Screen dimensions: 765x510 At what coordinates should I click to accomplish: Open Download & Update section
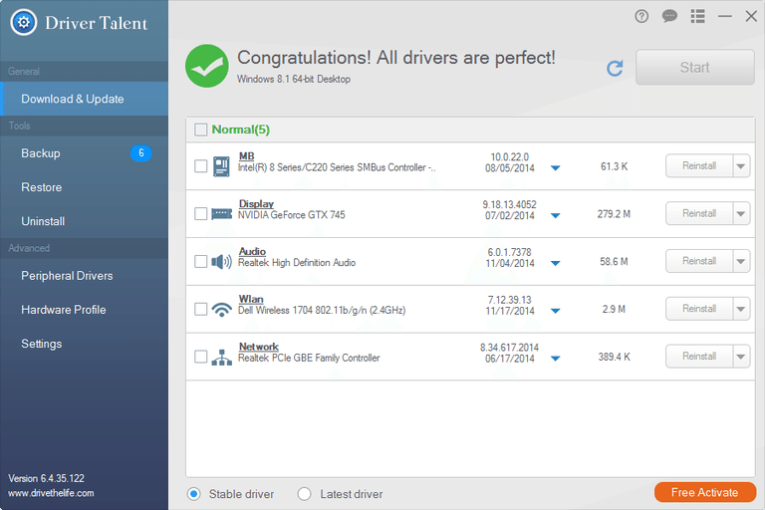pyautogui.click(x=85, y=99)
